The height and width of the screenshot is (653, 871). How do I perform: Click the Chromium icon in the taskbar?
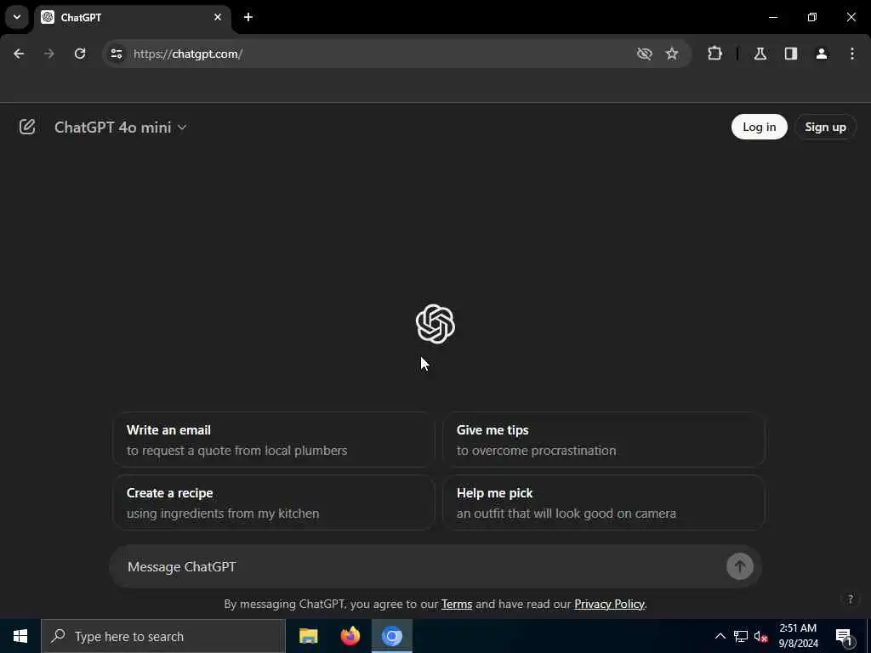click(391, 636)
